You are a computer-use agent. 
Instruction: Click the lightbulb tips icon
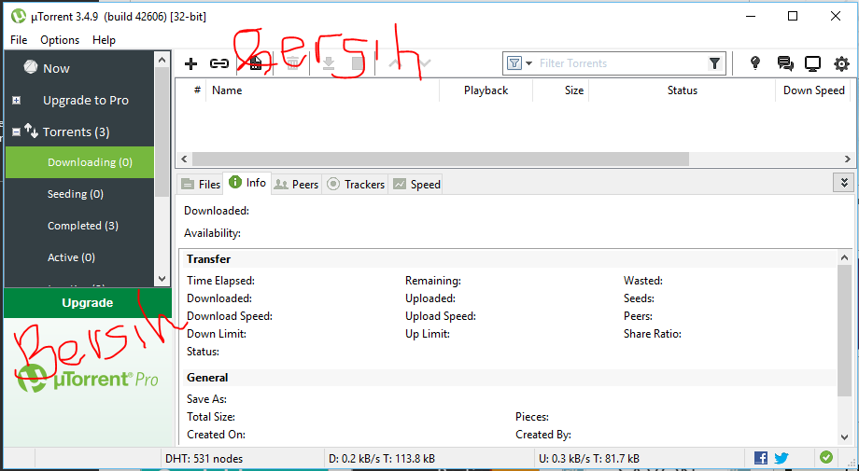point(755,63)
